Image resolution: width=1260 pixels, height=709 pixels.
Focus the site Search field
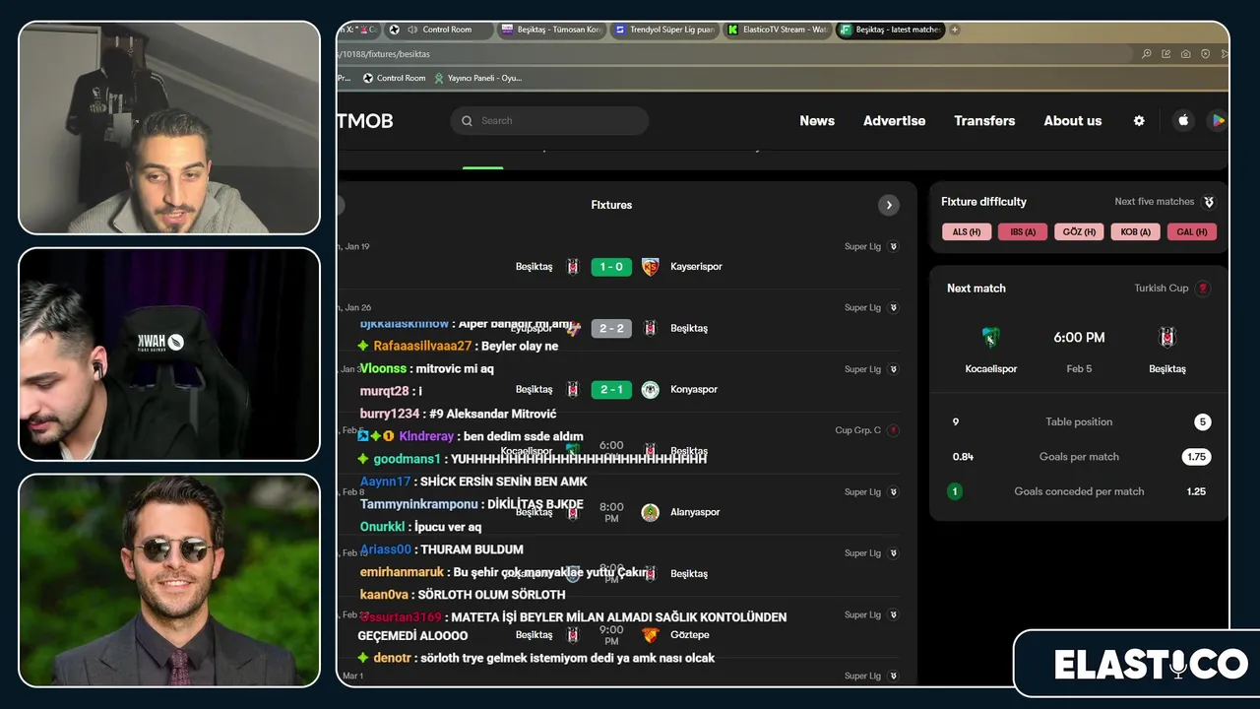(x=549, y=120)
